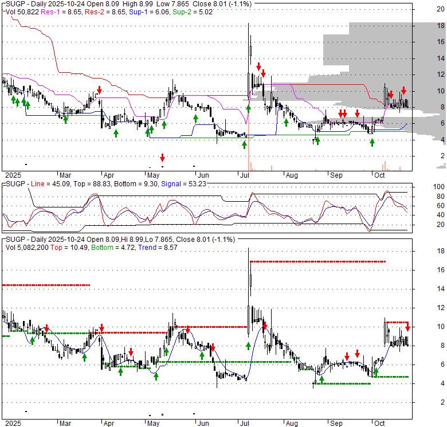
Task: Click the green buy arrow at early July in bottom chart
Action: pyautogui.click(x=249, y=346)
